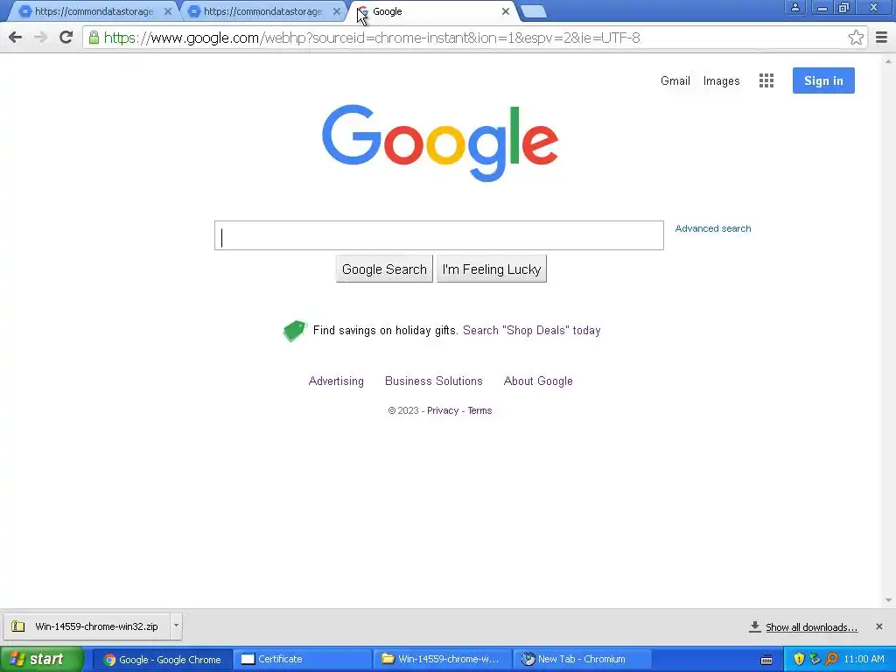
Task: Open downloaded Win-14559-chrome-win32.zip file
Action: tap(87, 626)
